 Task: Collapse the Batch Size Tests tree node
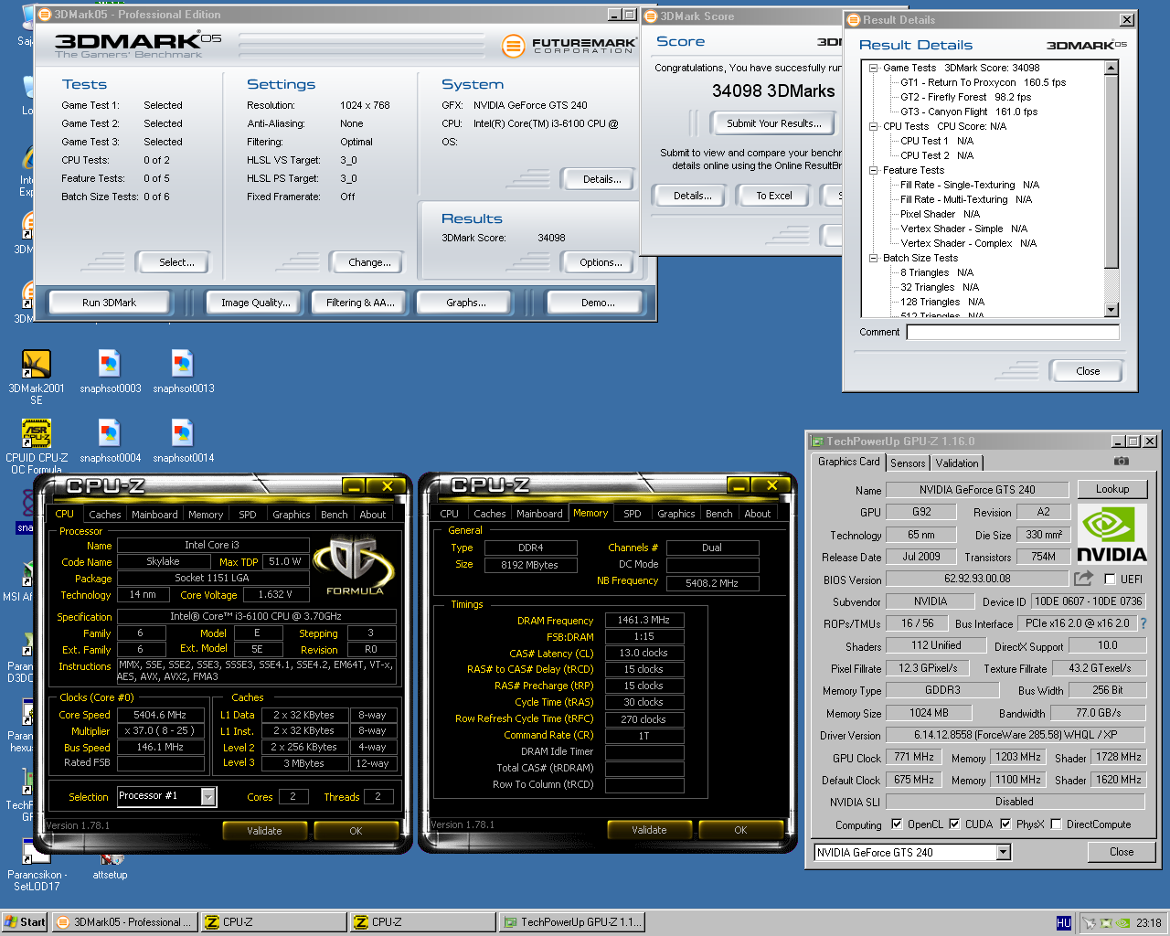[873, 258]
